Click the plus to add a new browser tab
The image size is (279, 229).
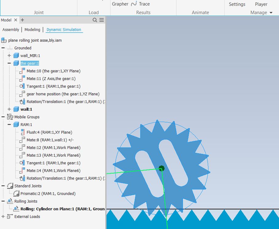(x=22, y=20)
